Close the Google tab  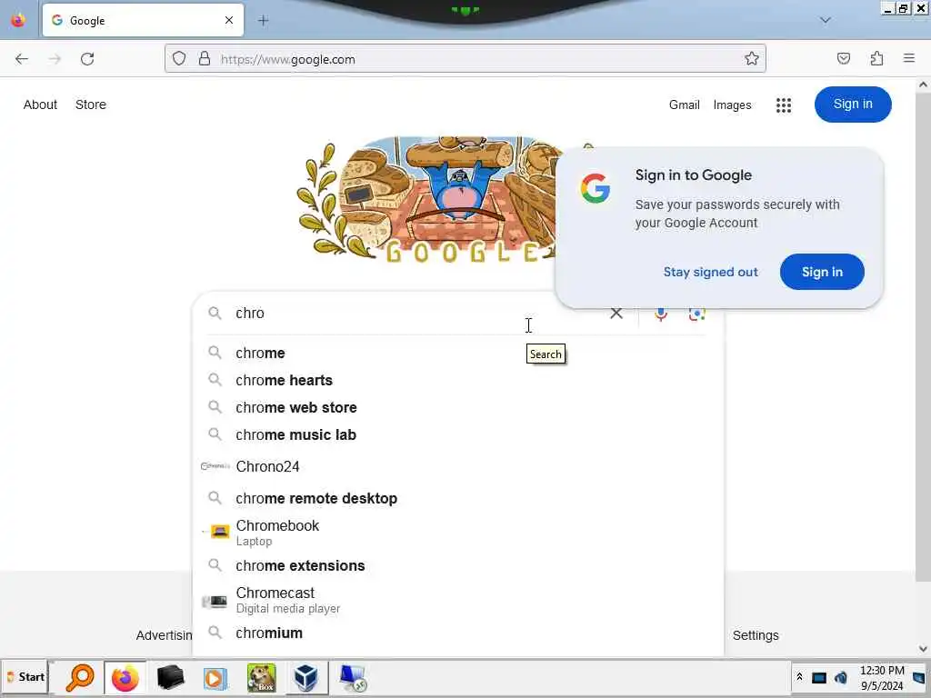tap(228, 20)
